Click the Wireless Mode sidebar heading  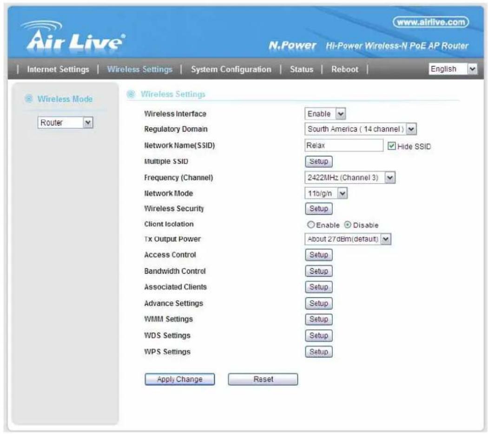65,99
